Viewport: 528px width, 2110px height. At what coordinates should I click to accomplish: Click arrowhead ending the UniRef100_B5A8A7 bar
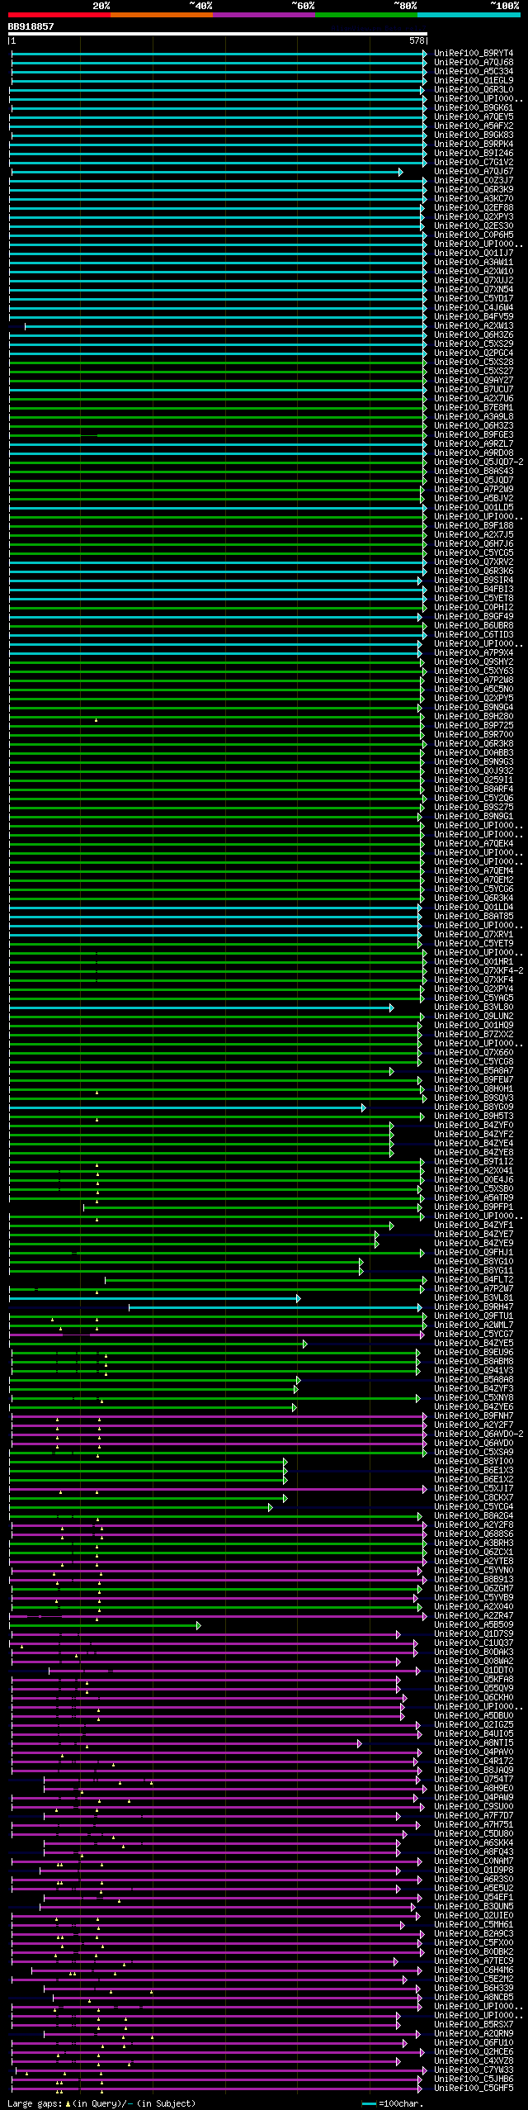[392, 1071]
